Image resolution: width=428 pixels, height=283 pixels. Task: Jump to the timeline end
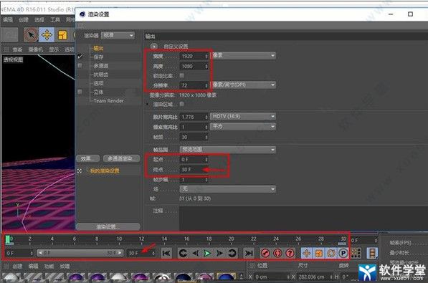[x=248, y=253]
